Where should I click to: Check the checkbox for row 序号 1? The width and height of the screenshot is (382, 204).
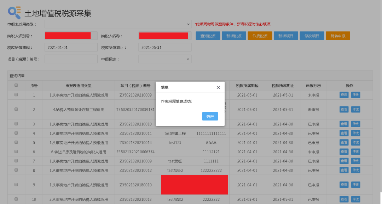click(16, 95)
